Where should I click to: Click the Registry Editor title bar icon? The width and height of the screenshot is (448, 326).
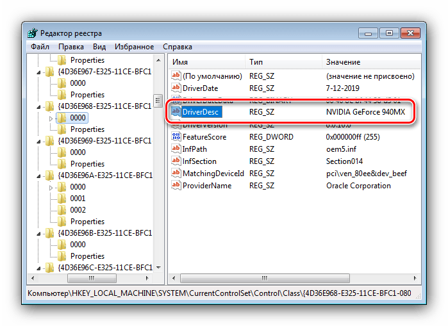(x=33, y=33)
